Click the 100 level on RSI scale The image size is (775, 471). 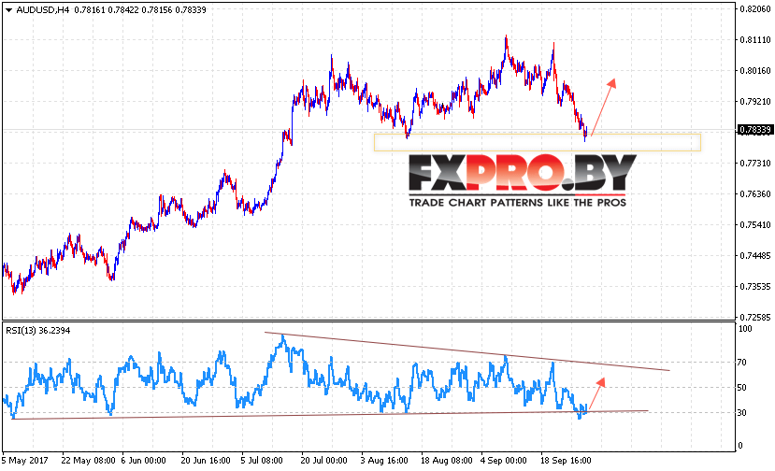[745, 329]
